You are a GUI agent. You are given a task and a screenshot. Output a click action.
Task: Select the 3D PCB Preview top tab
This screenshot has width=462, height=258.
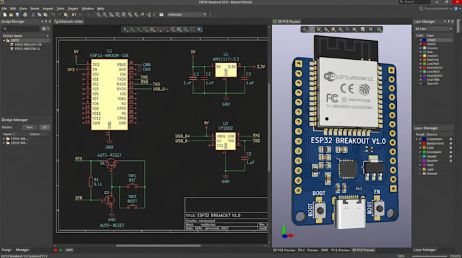click(287, 22)
